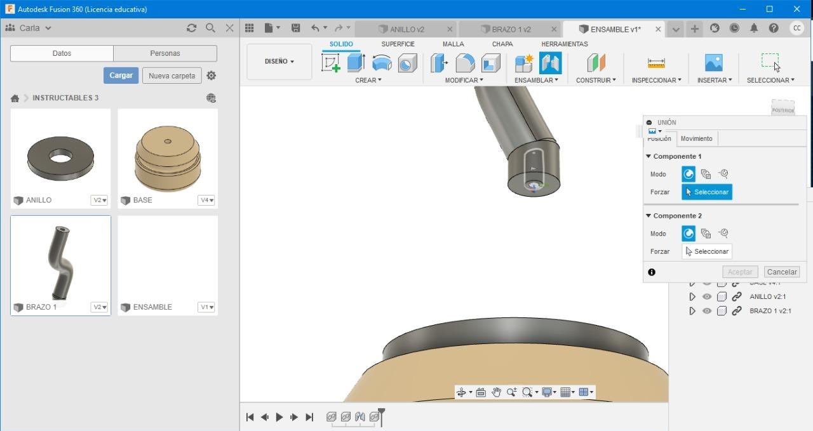
Task: Switch to the MALLA ribbon tab
Action: 454,44
